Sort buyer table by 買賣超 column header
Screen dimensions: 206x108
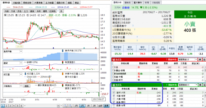[x=154, y=64]
